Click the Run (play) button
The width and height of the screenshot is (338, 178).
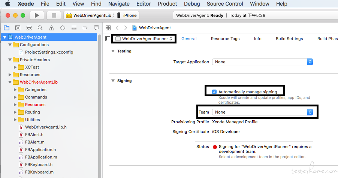click(37, 15)
